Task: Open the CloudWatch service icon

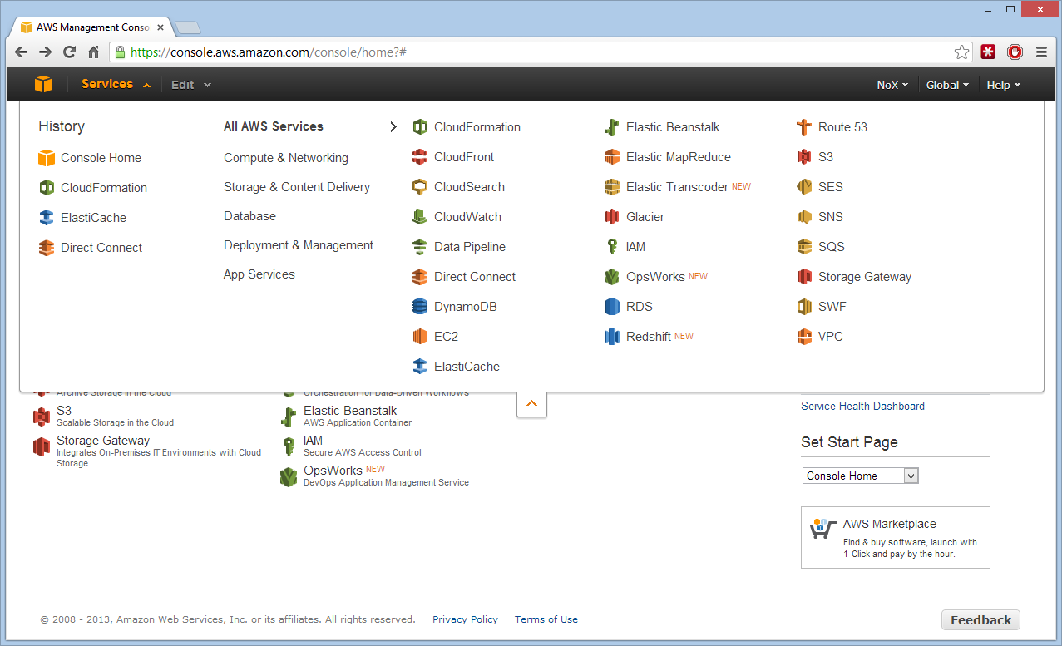Action: (420, 217)
